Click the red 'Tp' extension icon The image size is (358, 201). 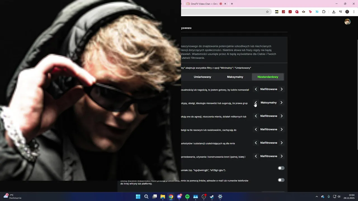[x=310, y=12]
